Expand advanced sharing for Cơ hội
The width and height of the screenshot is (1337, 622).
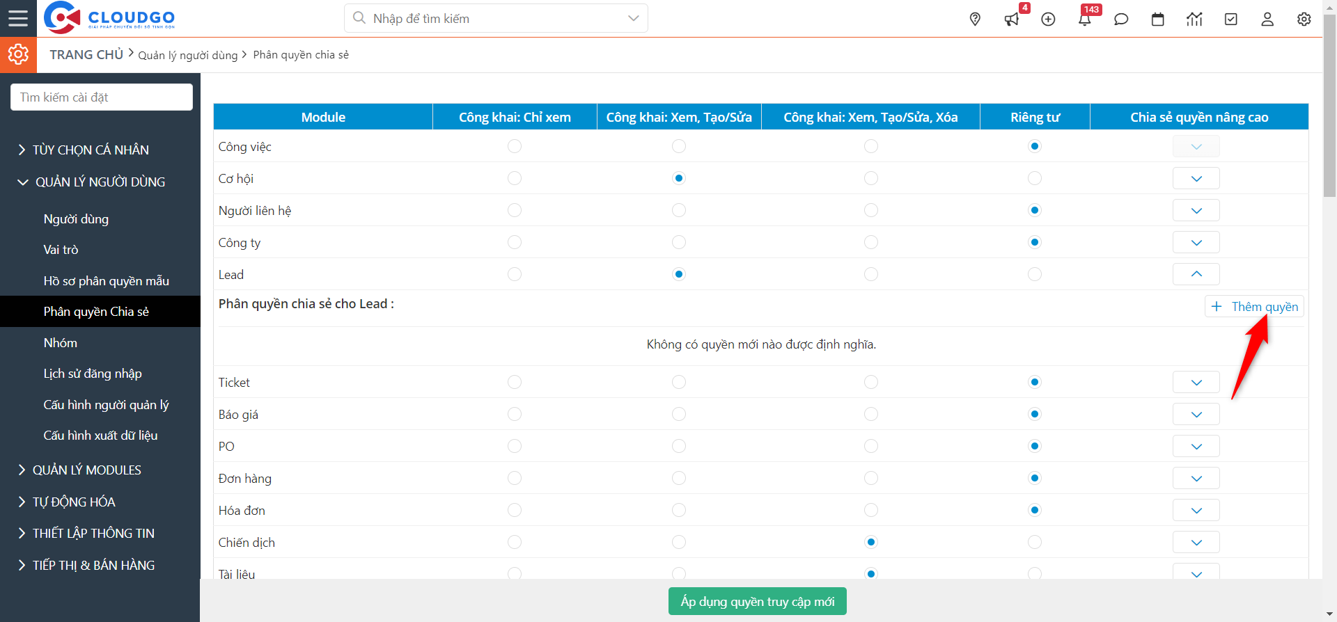[1196, 178]
